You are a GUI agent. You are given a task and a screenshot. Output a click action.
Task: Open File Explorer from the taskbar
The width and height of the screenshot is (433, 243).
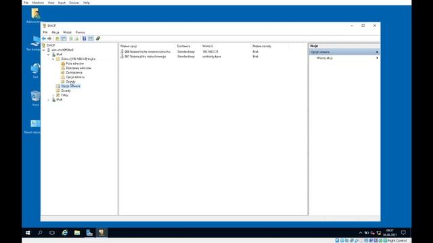77,233
